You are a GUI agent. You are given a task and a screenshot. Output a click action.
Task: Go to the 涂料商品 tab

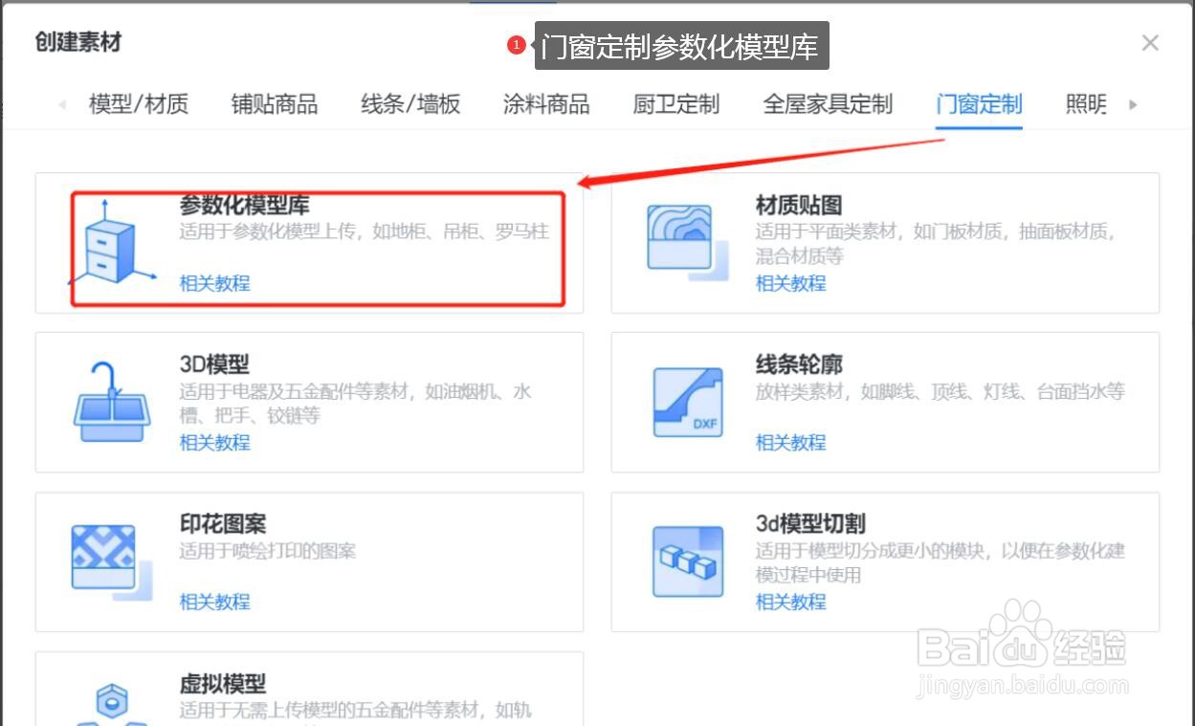click(x=546, y=104)
